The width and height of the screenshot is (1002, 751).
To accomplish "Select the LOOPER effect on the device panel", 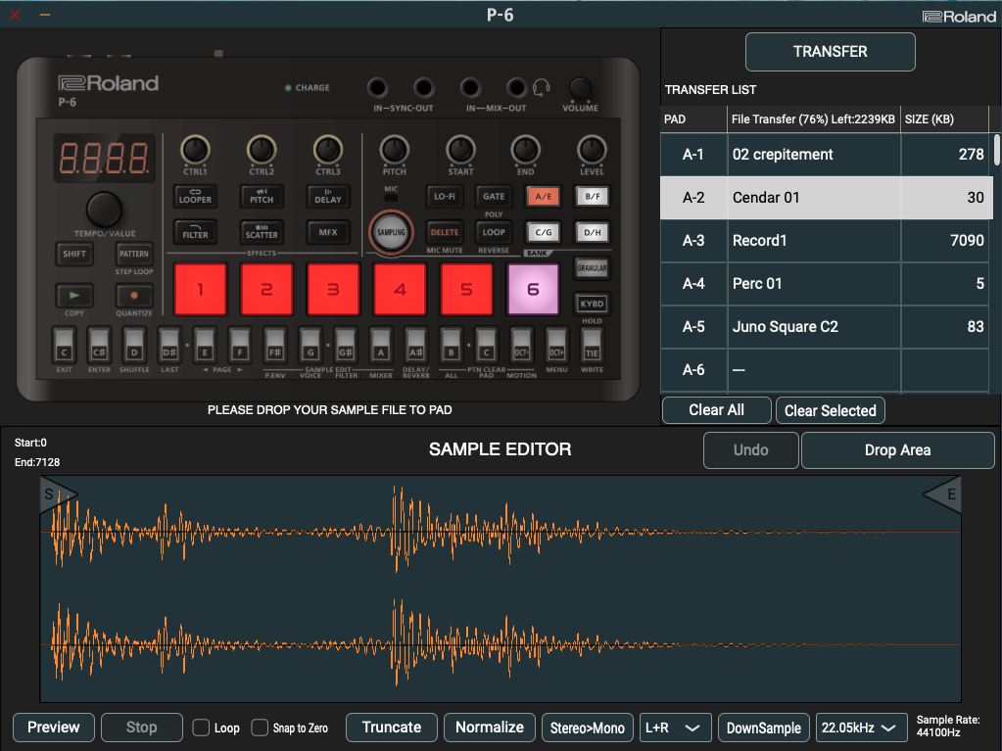I will click(194, 197).
